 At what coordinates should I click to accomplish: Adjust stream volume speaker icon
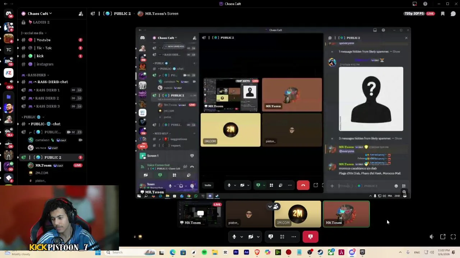[432, 237]
